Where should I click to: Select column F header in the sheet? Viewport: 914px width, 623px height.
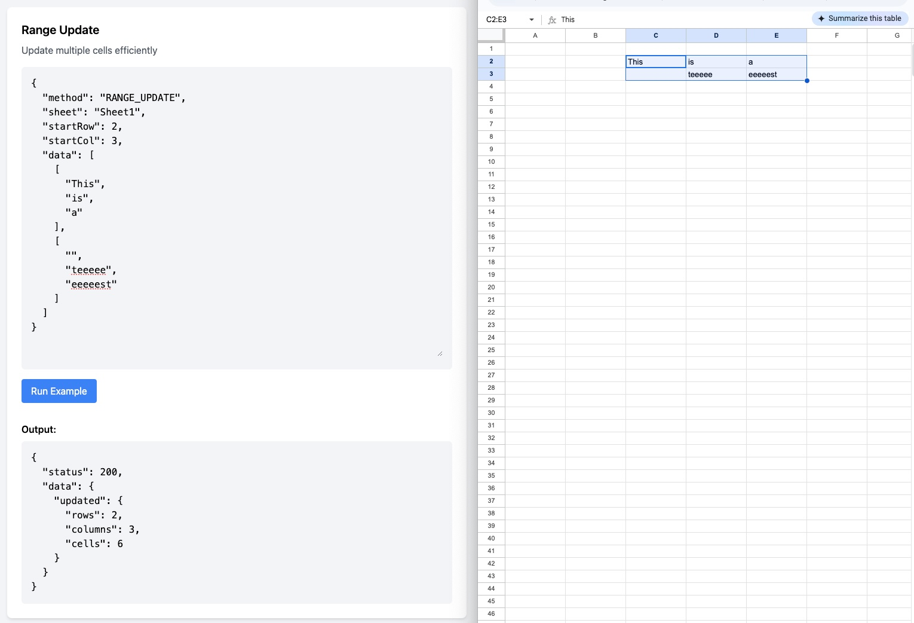[837, 36]
